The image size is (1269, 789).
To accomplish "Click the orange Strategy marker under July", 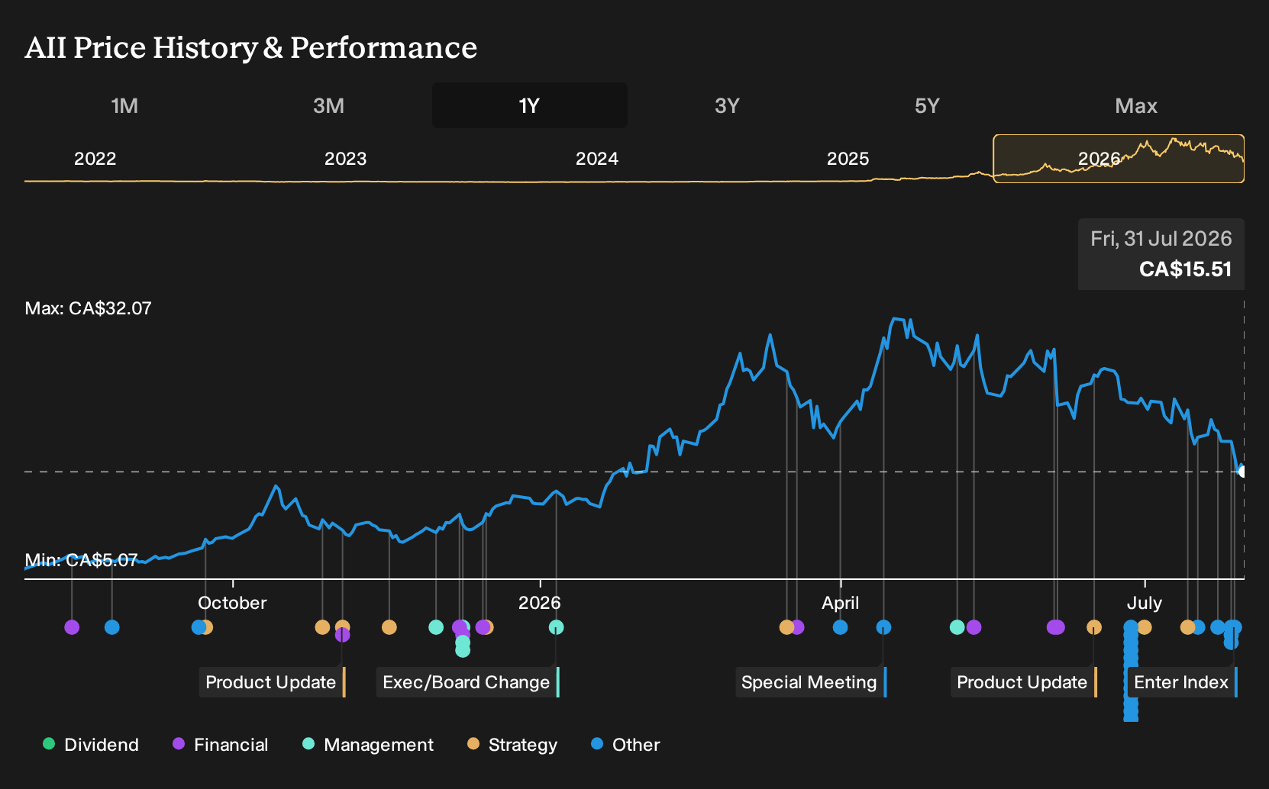I will point(1144,627).
